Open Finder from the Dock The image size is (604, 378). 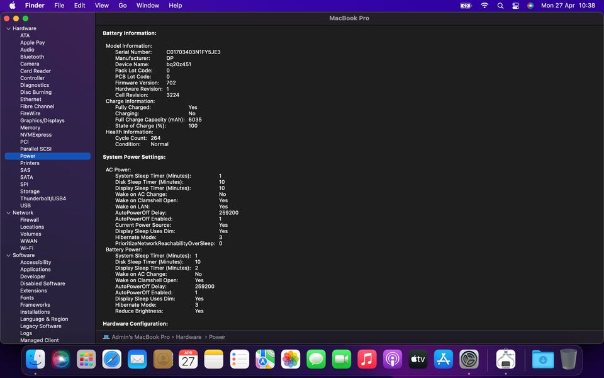point(35,359)
